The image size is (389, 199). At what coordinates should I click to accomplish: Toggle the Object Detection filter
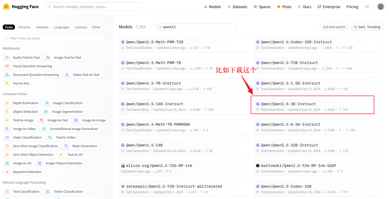pyautogui.click(x=21, y=112)
